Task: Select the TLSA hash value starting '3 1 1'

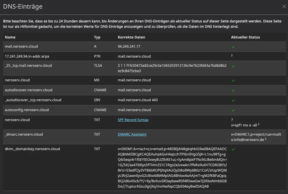Action: pyautogui.click(x=172, y=68)
